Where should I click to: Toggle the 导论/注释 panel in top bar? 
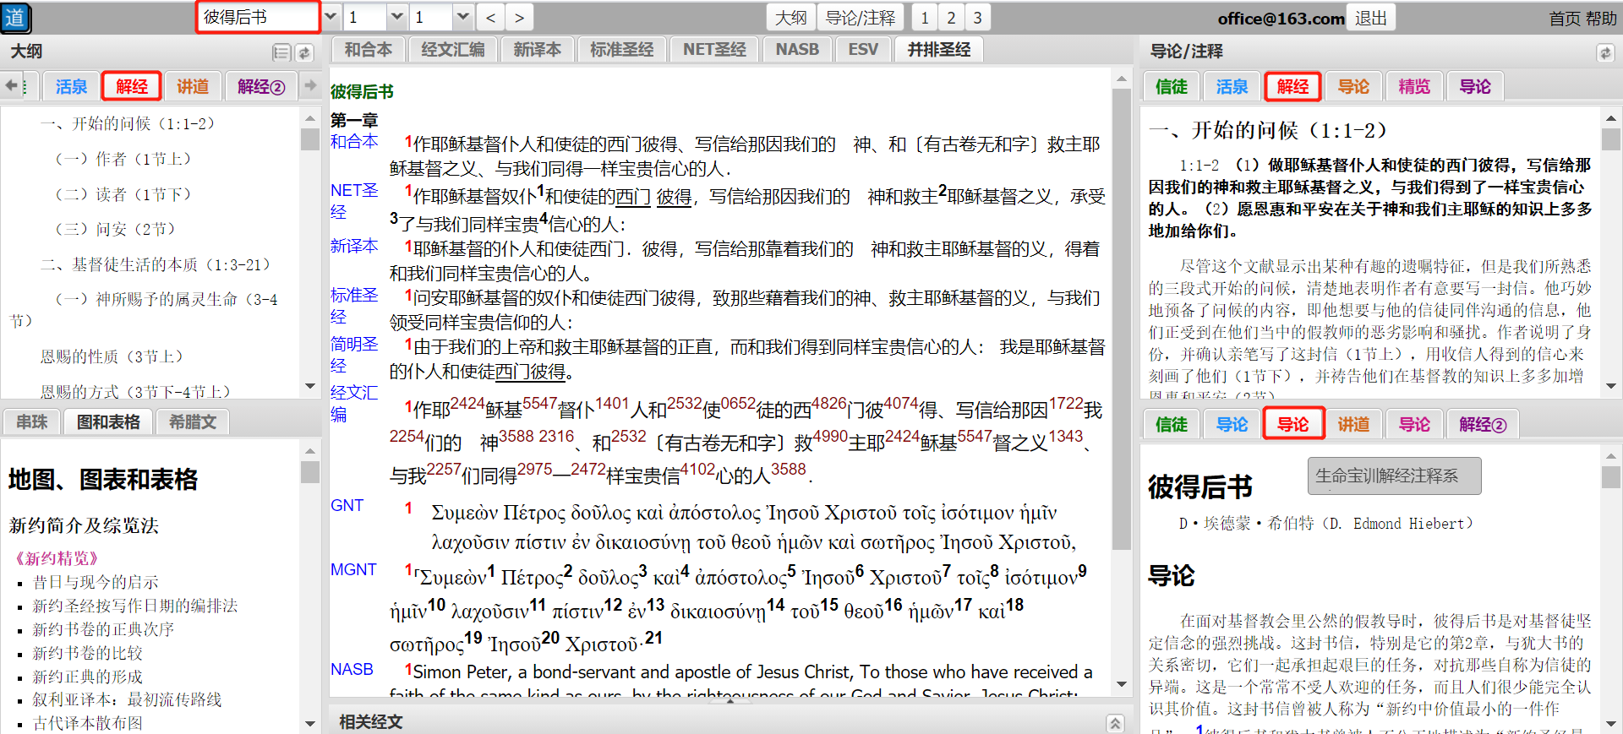coord(860,18)
